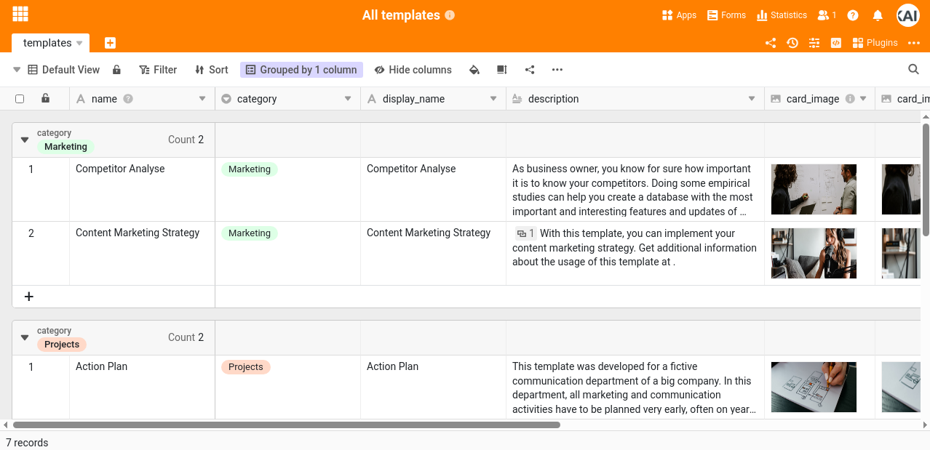Click Action Plan name cell
Image resolution: width=930 pixels, height=450 pixels.
[x=143, y=387]
